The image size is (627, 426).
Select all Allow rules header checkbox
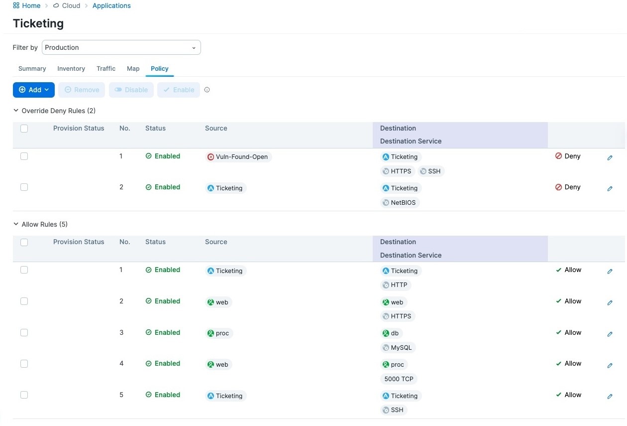pos(24,242)
